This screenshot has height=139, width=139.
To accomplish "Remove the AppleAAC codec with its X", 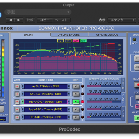I will coord(69,109).
